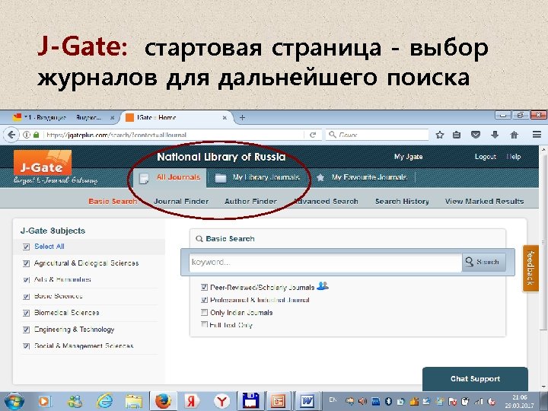
Task: Open Chat Support panel
Action: tap(475, 379)
